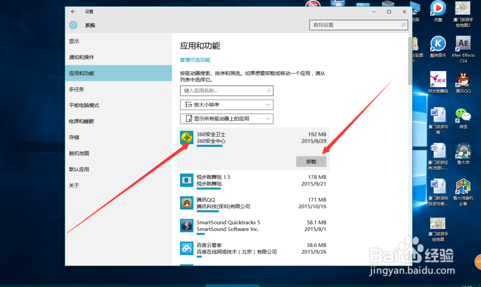This screenshot has height=287, width=481.
Task: Open 存储 settings page
Action: pos(118,137)
